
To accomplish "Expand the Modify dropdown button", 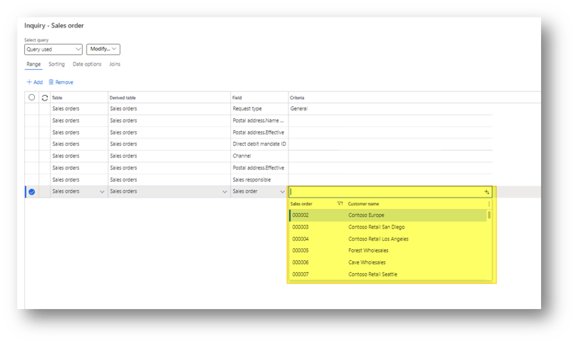I will click(x=103, y=50).
